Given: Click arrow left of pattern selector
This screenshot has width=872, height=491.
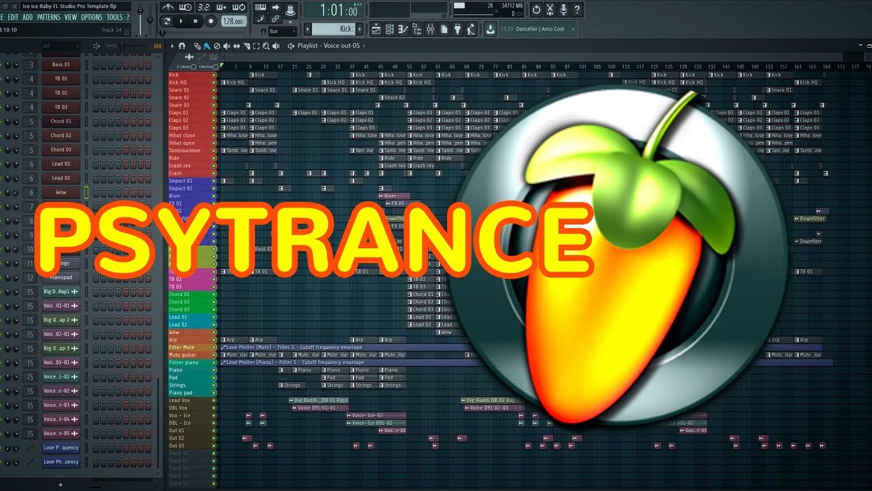Looking at the screenshot, I should (x=307, y=29).
